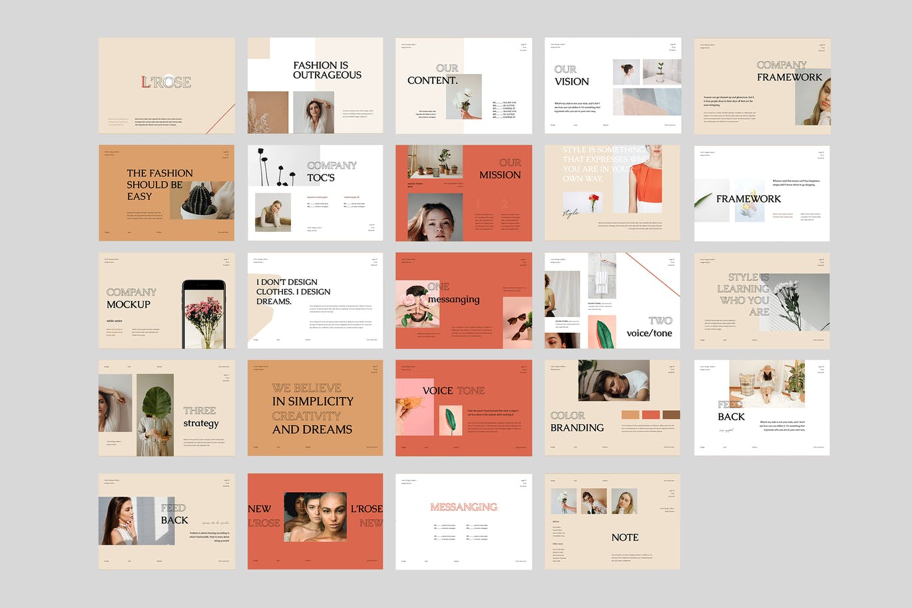Open the Fashion Is Outrageous slide

[316, 86]
